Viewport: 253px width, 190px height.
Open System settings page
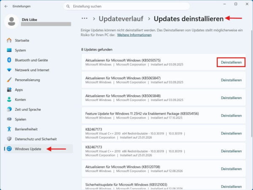point(38,50)
